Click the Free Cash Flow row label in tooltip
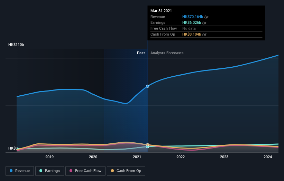 click(164, 28)
